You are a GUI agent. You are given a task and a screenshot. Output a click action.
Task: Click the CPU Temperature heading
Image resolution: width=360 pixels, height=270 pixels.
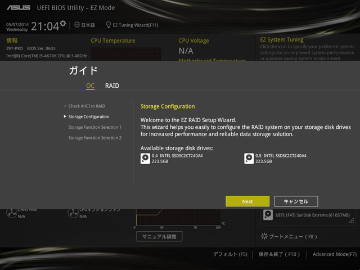point(113,40)
